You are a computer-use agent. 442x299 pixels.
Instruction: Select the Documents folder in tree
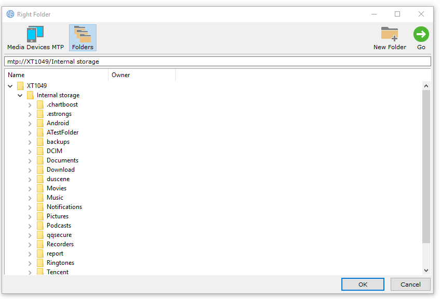(x=62, y=160)
